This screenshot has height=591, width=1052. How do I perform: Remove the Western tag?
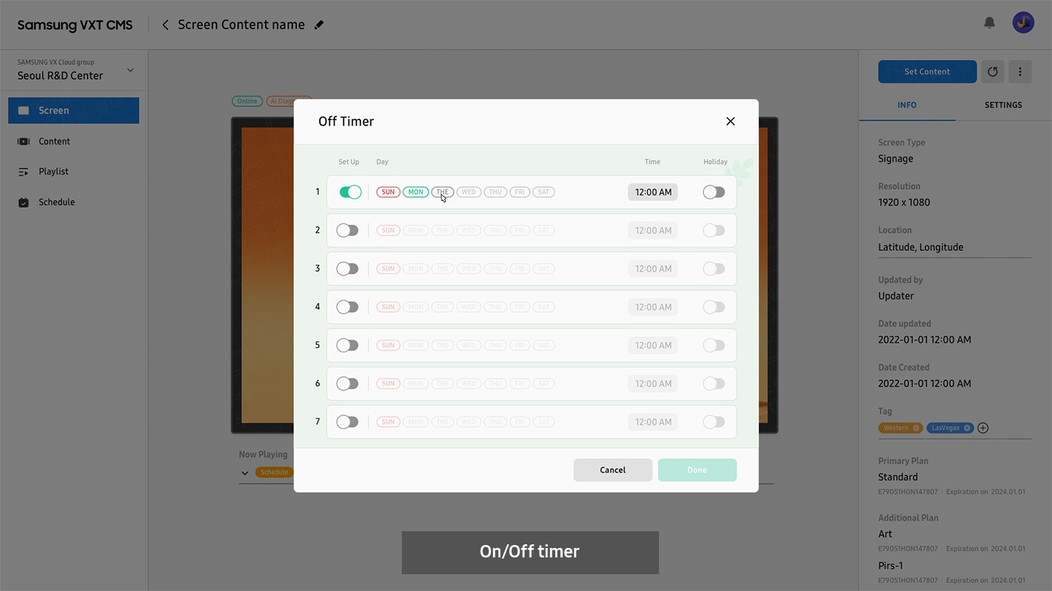click(x=916, y=428)
